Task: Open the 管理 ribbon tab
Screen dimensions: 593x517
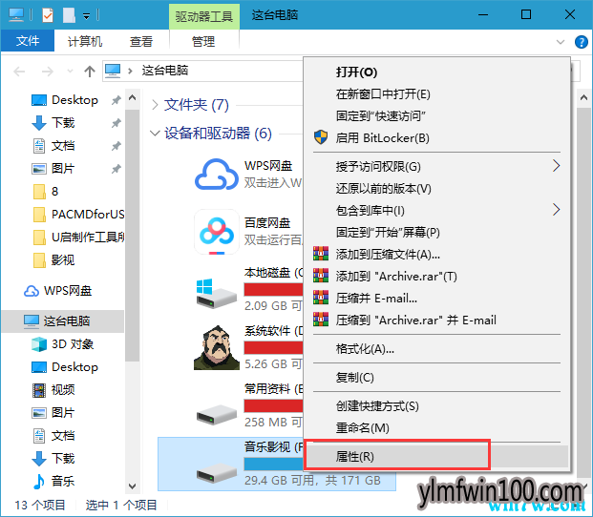Action: [x=203, y=41]
